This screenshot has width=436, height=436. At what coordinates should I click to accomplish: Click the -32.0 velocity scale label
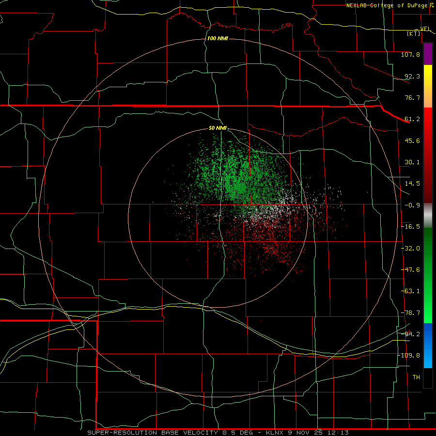[410, 249]
